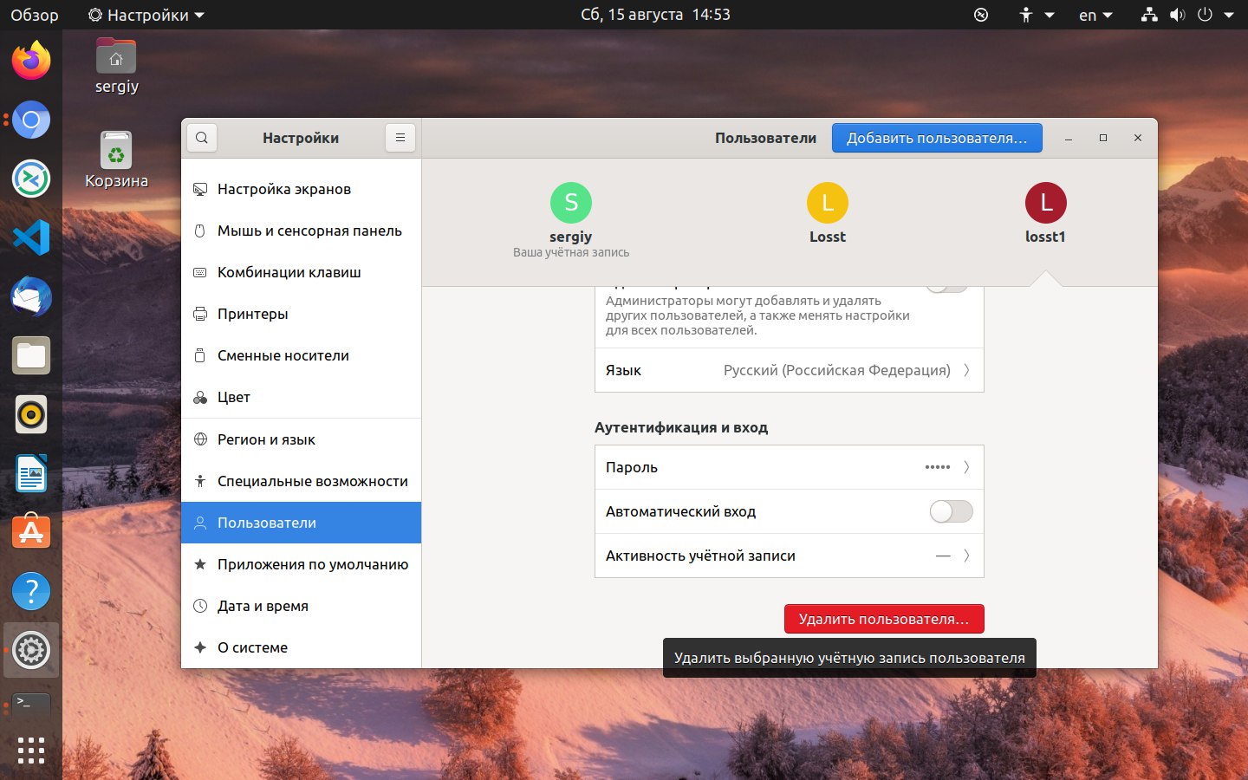
Task: Toggle the administrator switch
Action: (x=947, y=287)
